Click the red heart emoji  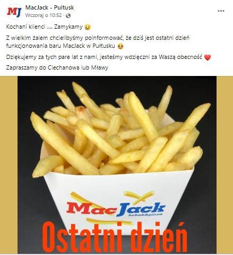[x=208, y=57]
